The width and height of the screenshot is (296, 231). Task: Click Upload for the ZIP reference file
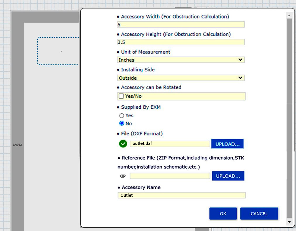tap(228, 176)
